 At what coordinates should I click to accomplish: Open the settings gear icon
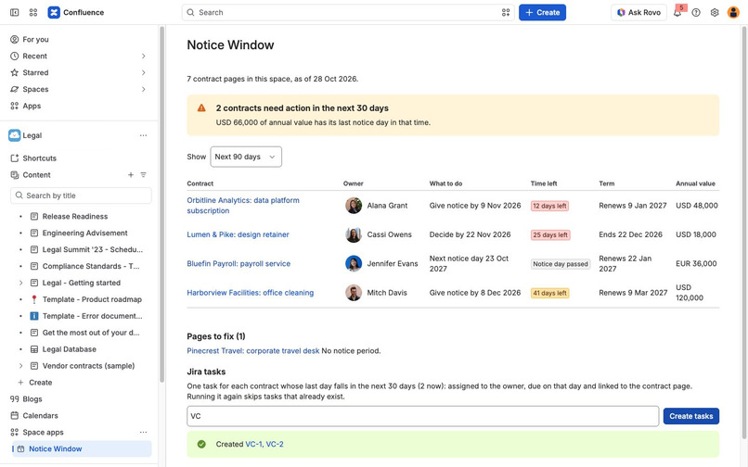715,12
